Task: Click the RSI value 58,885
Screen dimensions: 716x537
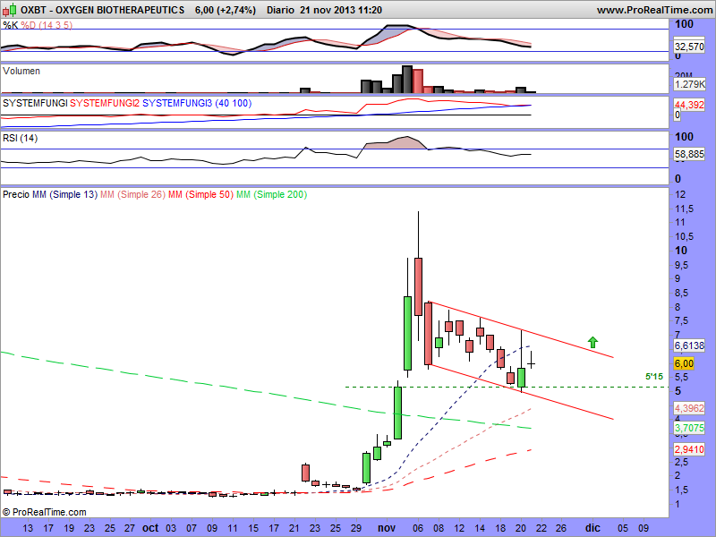Action: 689,154
